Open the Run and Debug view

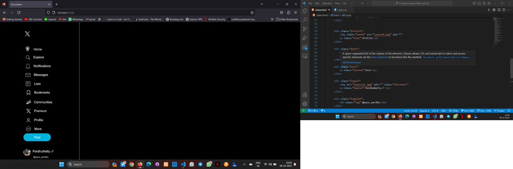(305, 38)
